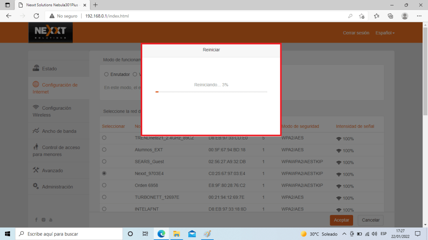This screenshot has height=240, width=428.
Task: Open the Administración section
Action: (57, 187)
